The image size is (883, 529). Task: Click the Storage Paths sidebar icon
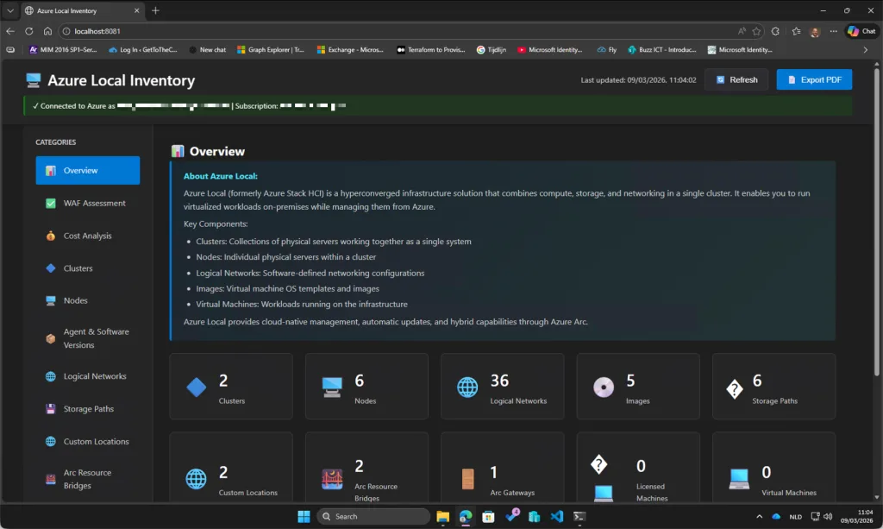point(51,409)
